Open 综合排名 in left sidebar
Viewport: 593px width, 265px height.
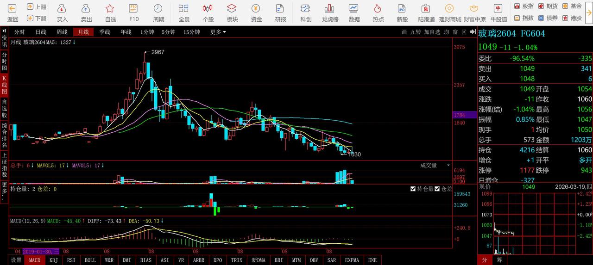click(x=4, y=135)
